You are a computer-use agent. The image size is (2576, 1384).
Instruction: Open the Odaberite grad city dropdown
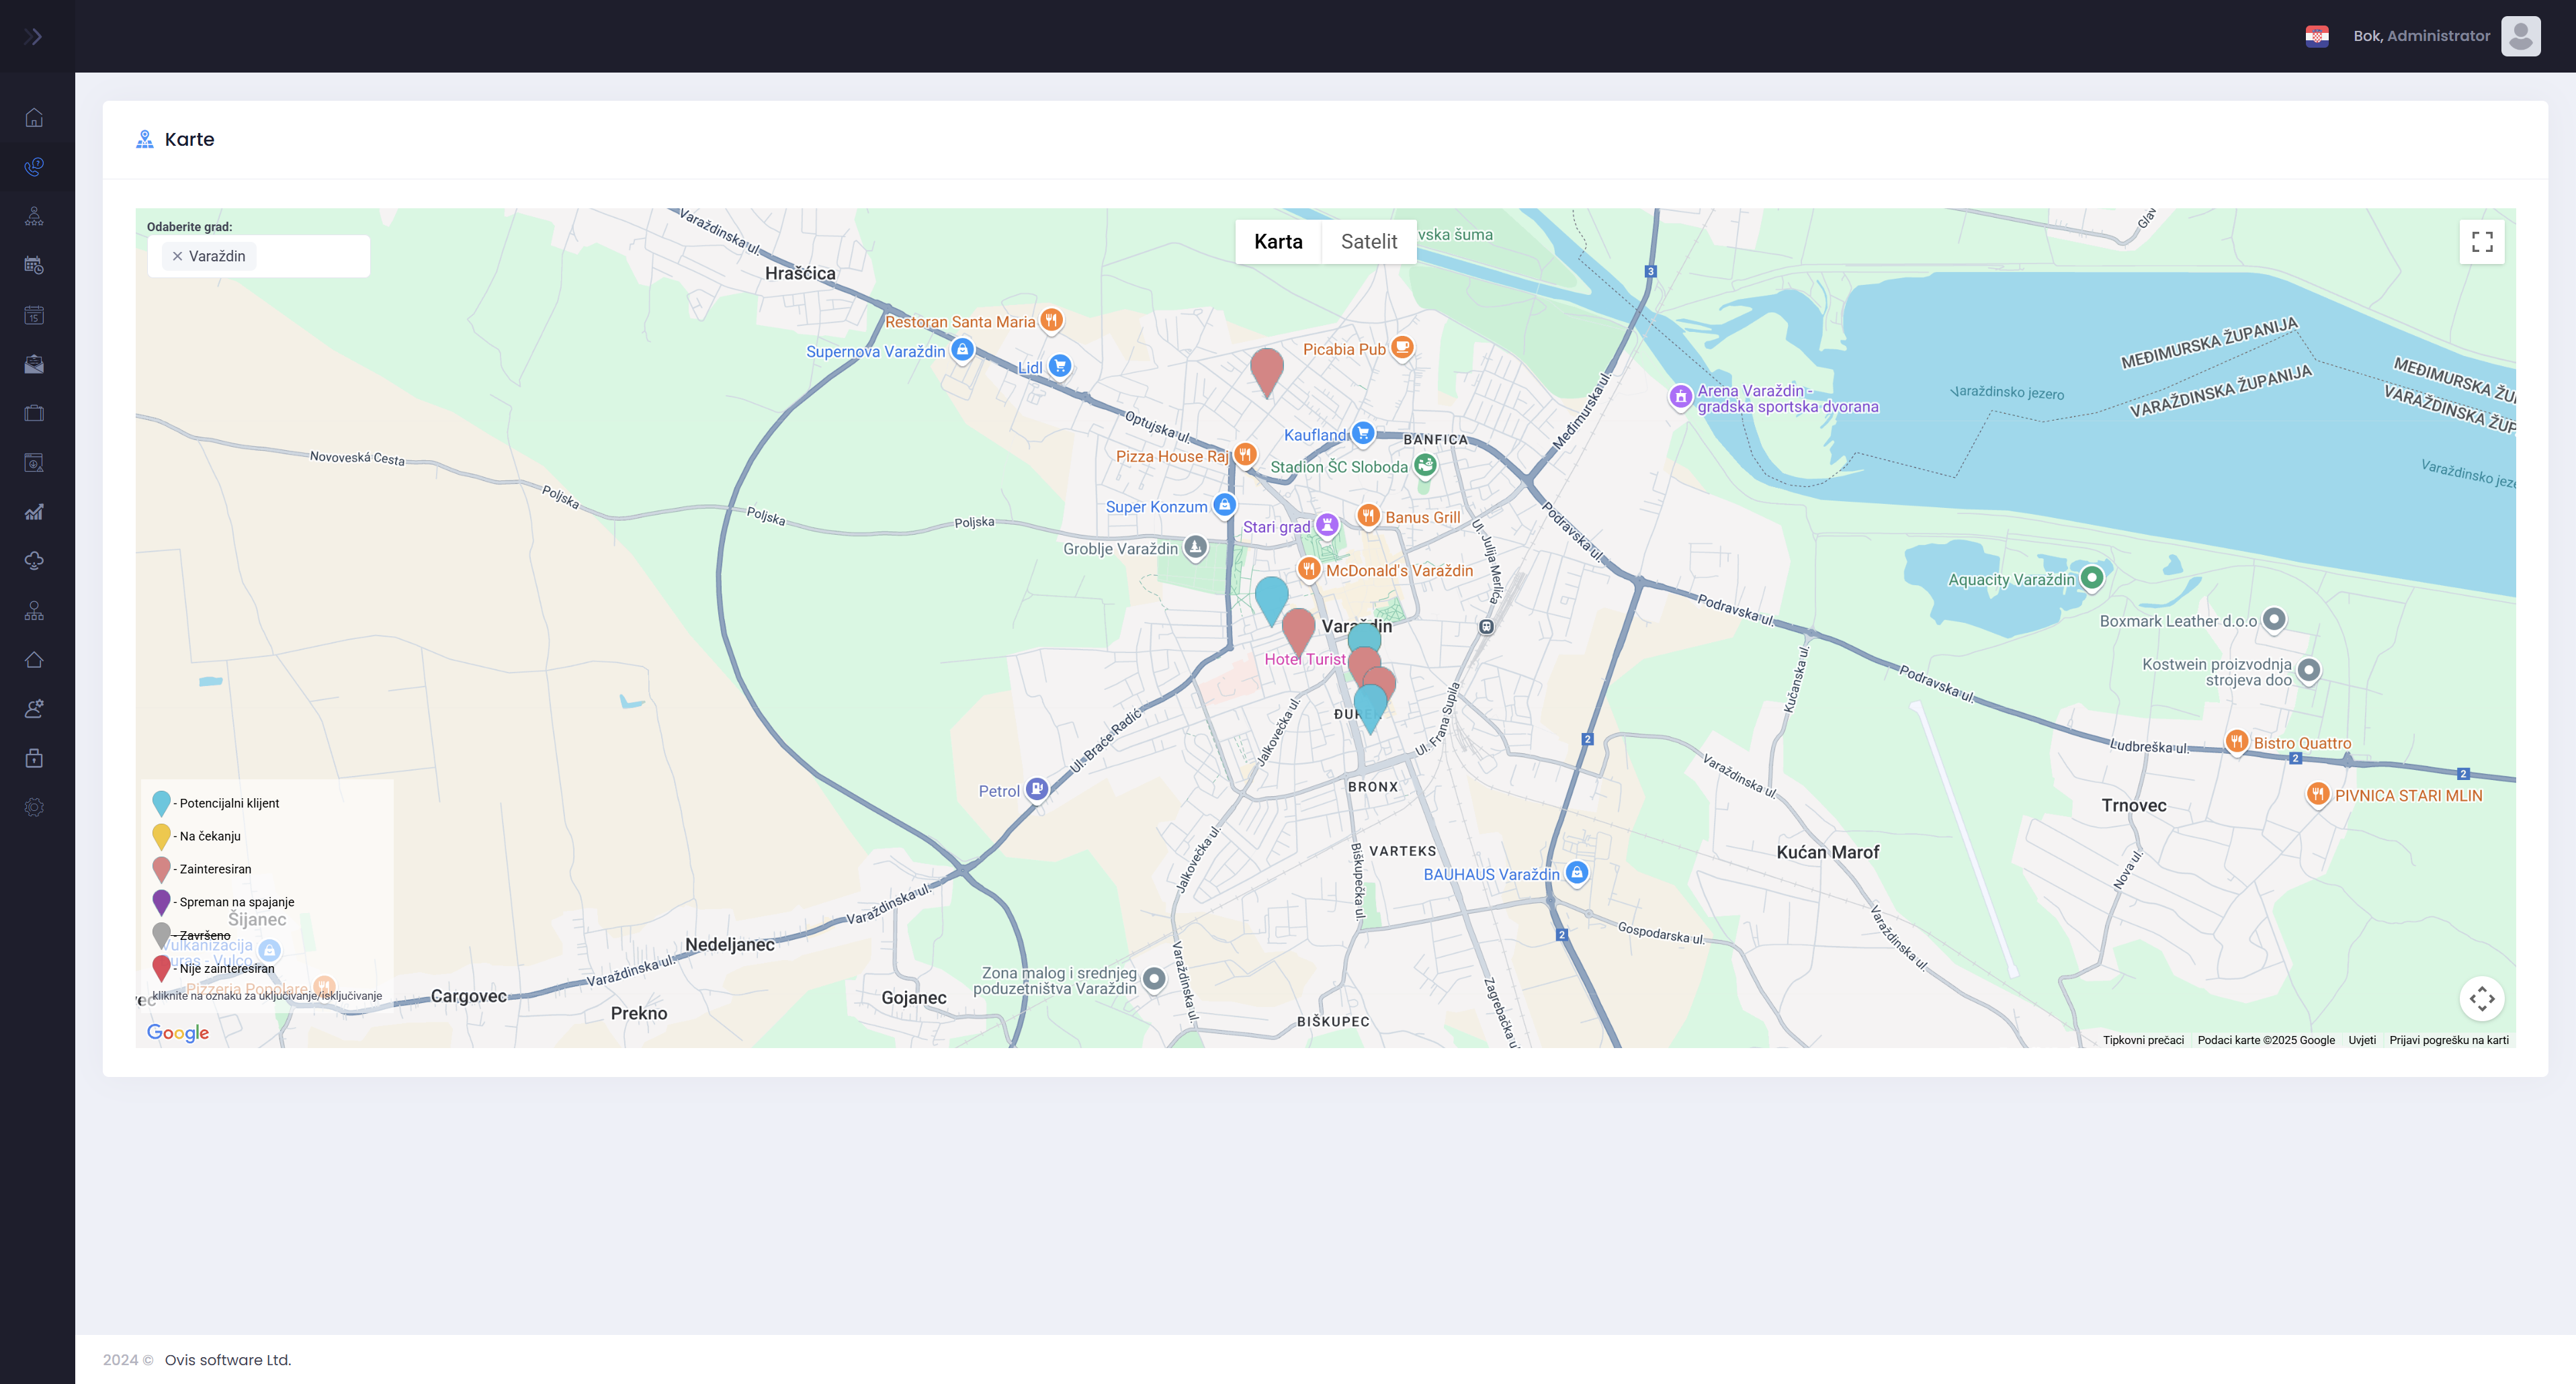(x=310, y=256)
